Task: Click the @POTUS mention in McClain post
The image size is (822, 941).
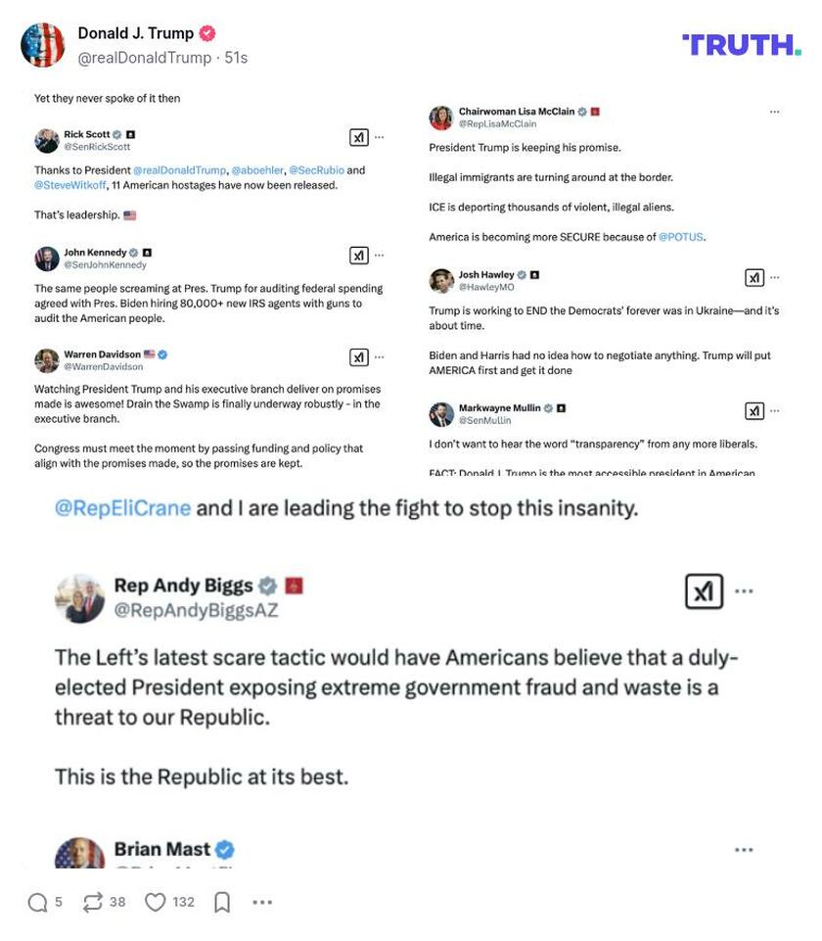Action: [x=681, y=237]
